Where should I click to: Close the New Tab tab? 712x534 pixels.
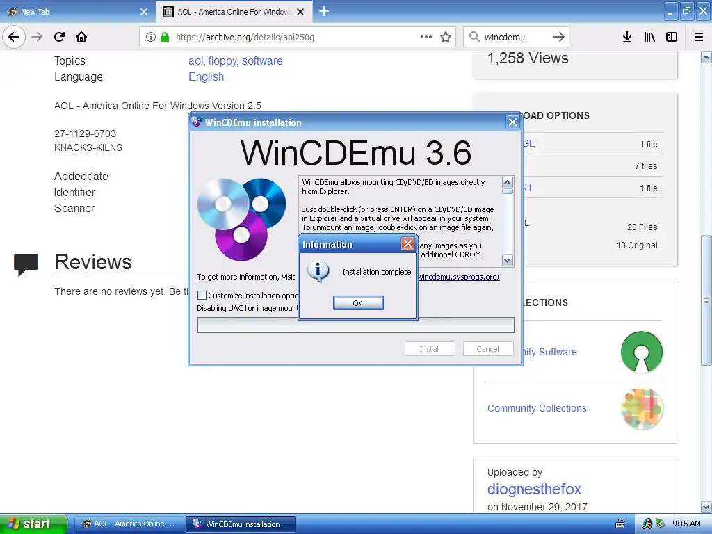pos(144,12)
